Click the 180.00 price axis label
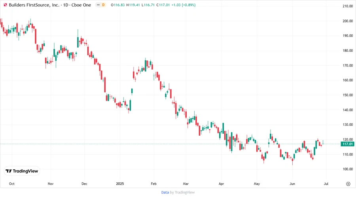The image size is (356, 197). [x=348, y=51]
